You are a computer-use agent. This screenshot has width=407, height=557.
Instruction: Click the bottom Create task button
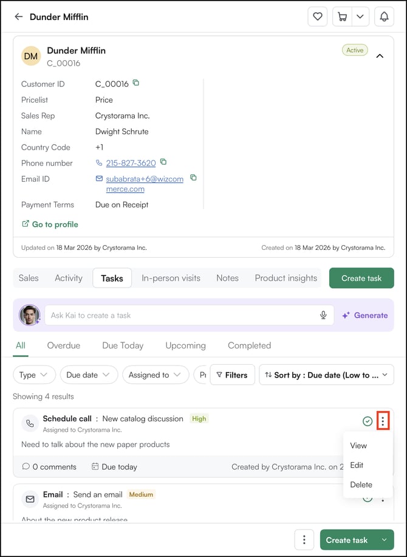click(347, 540)
